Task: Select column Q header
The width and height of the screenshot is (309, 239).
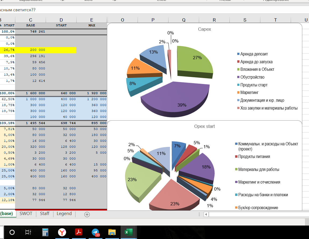Action: (184, 20)
